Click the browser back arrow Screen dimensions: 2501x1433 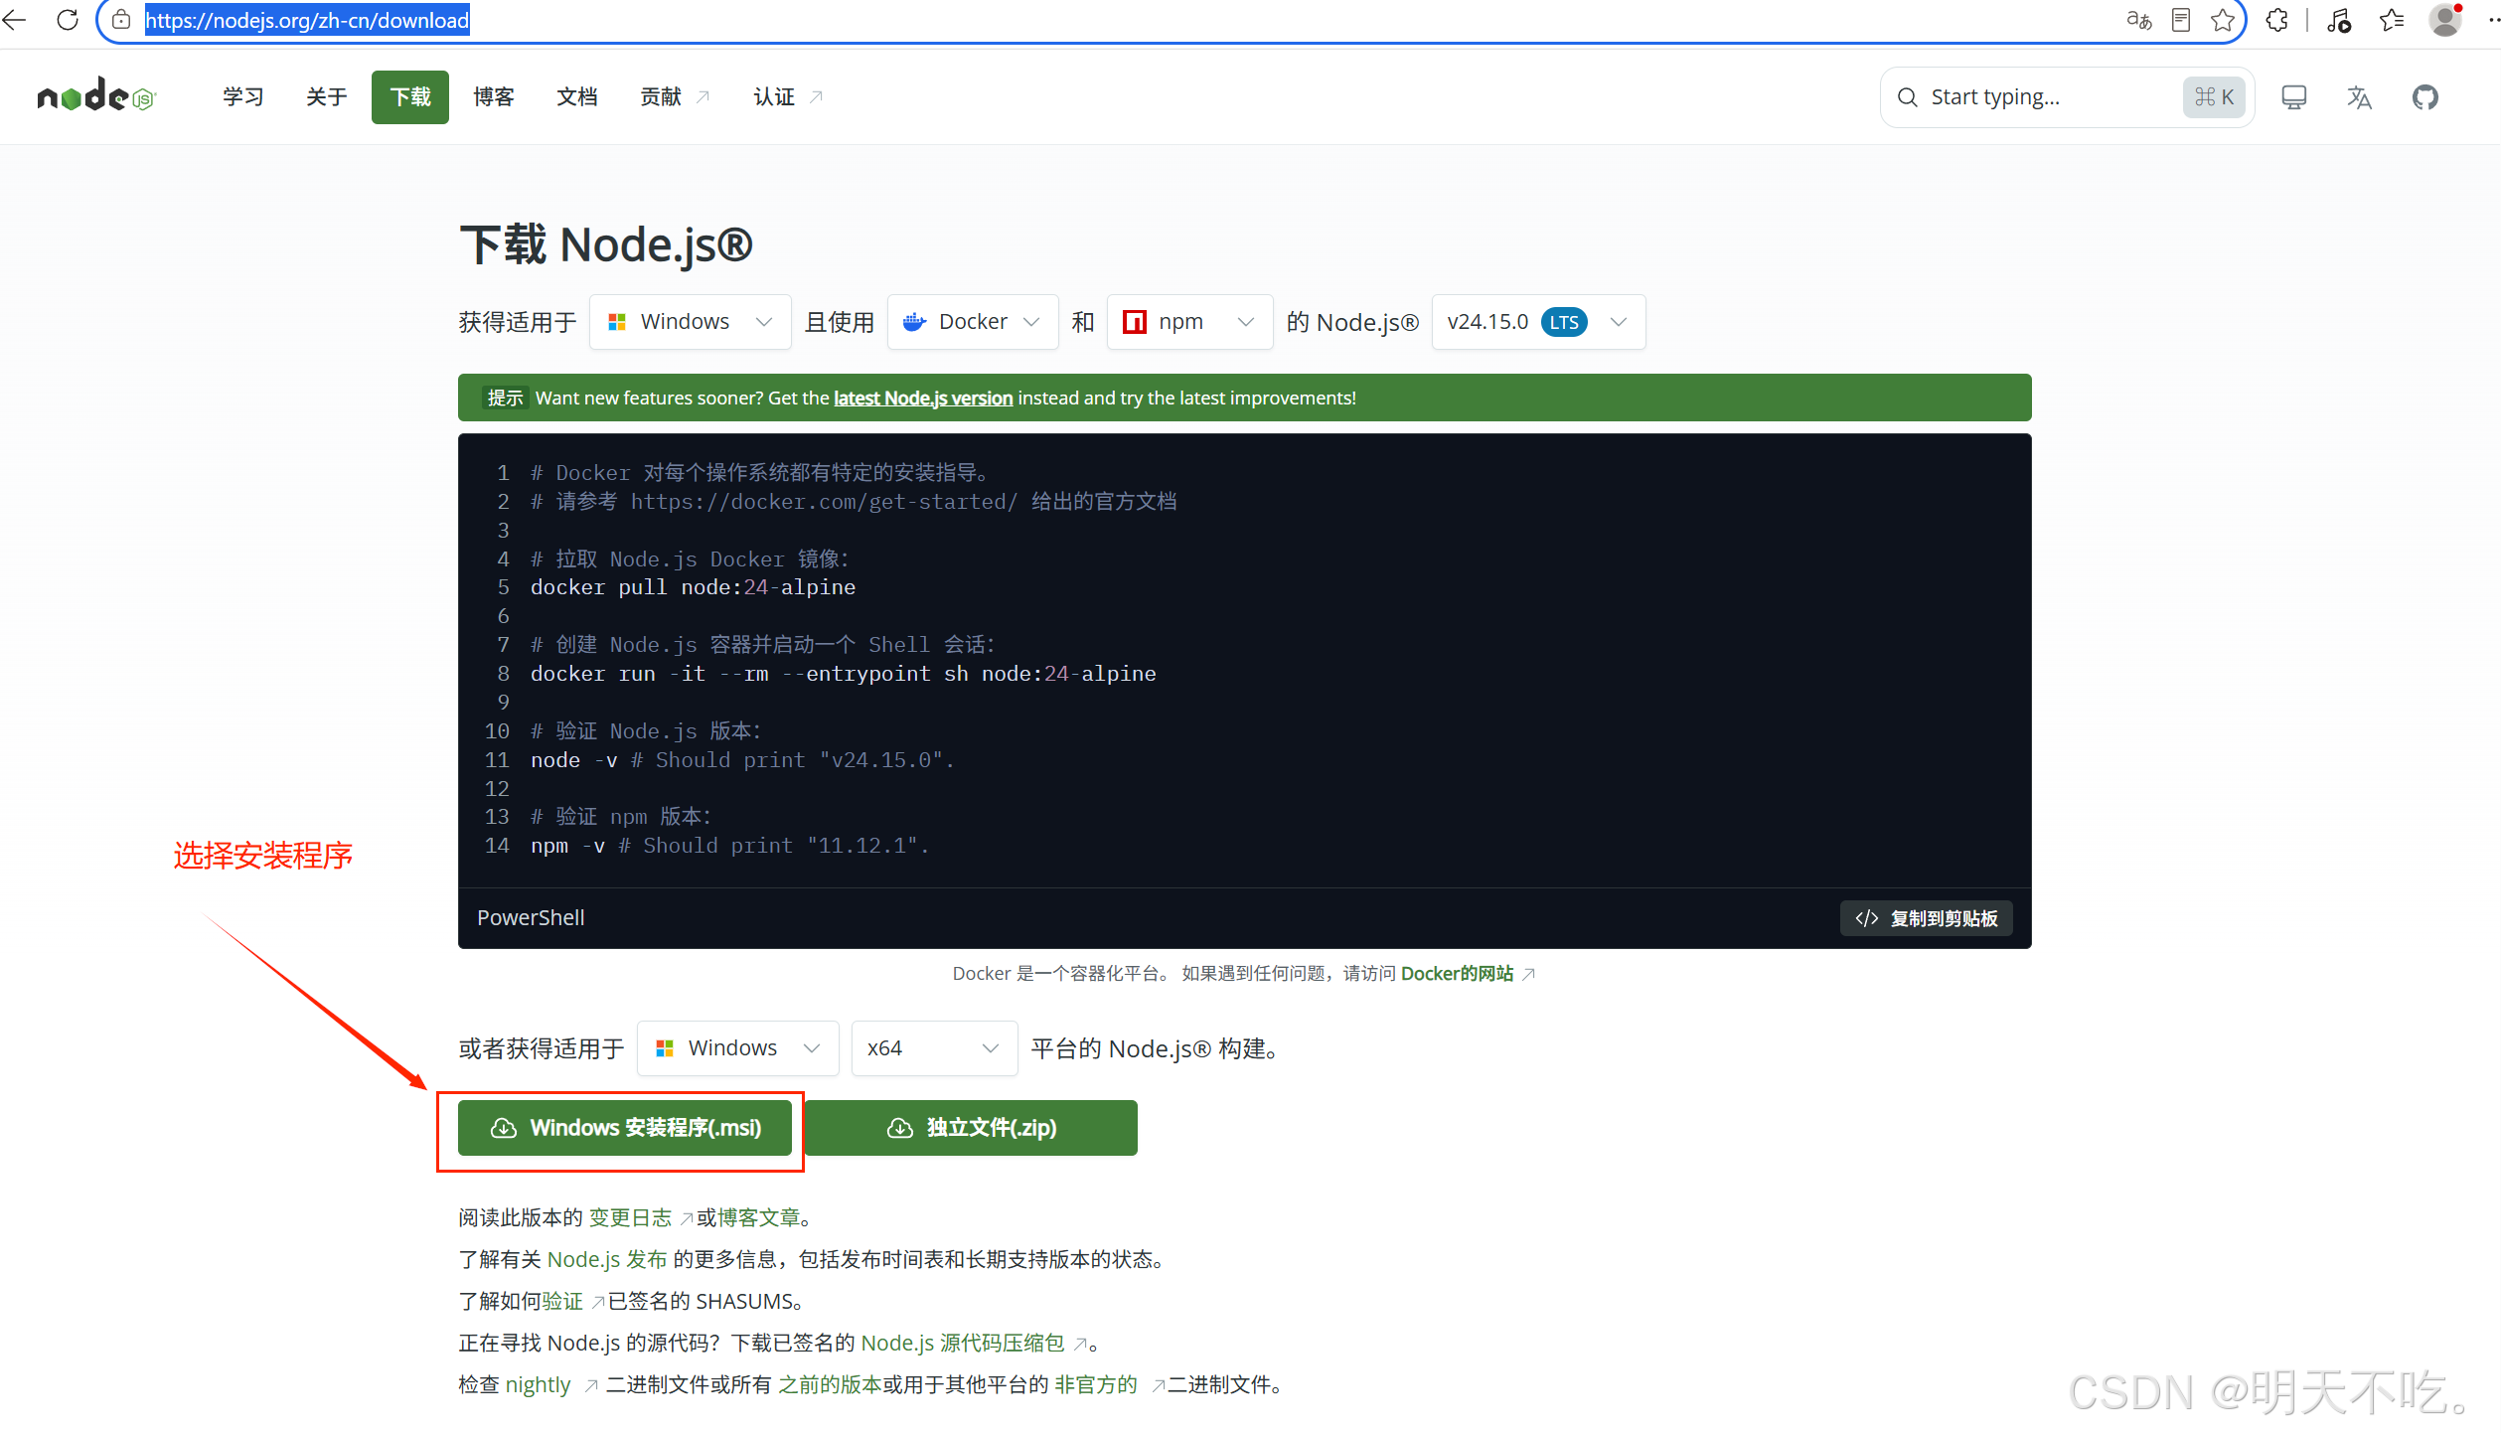(15, 20)
